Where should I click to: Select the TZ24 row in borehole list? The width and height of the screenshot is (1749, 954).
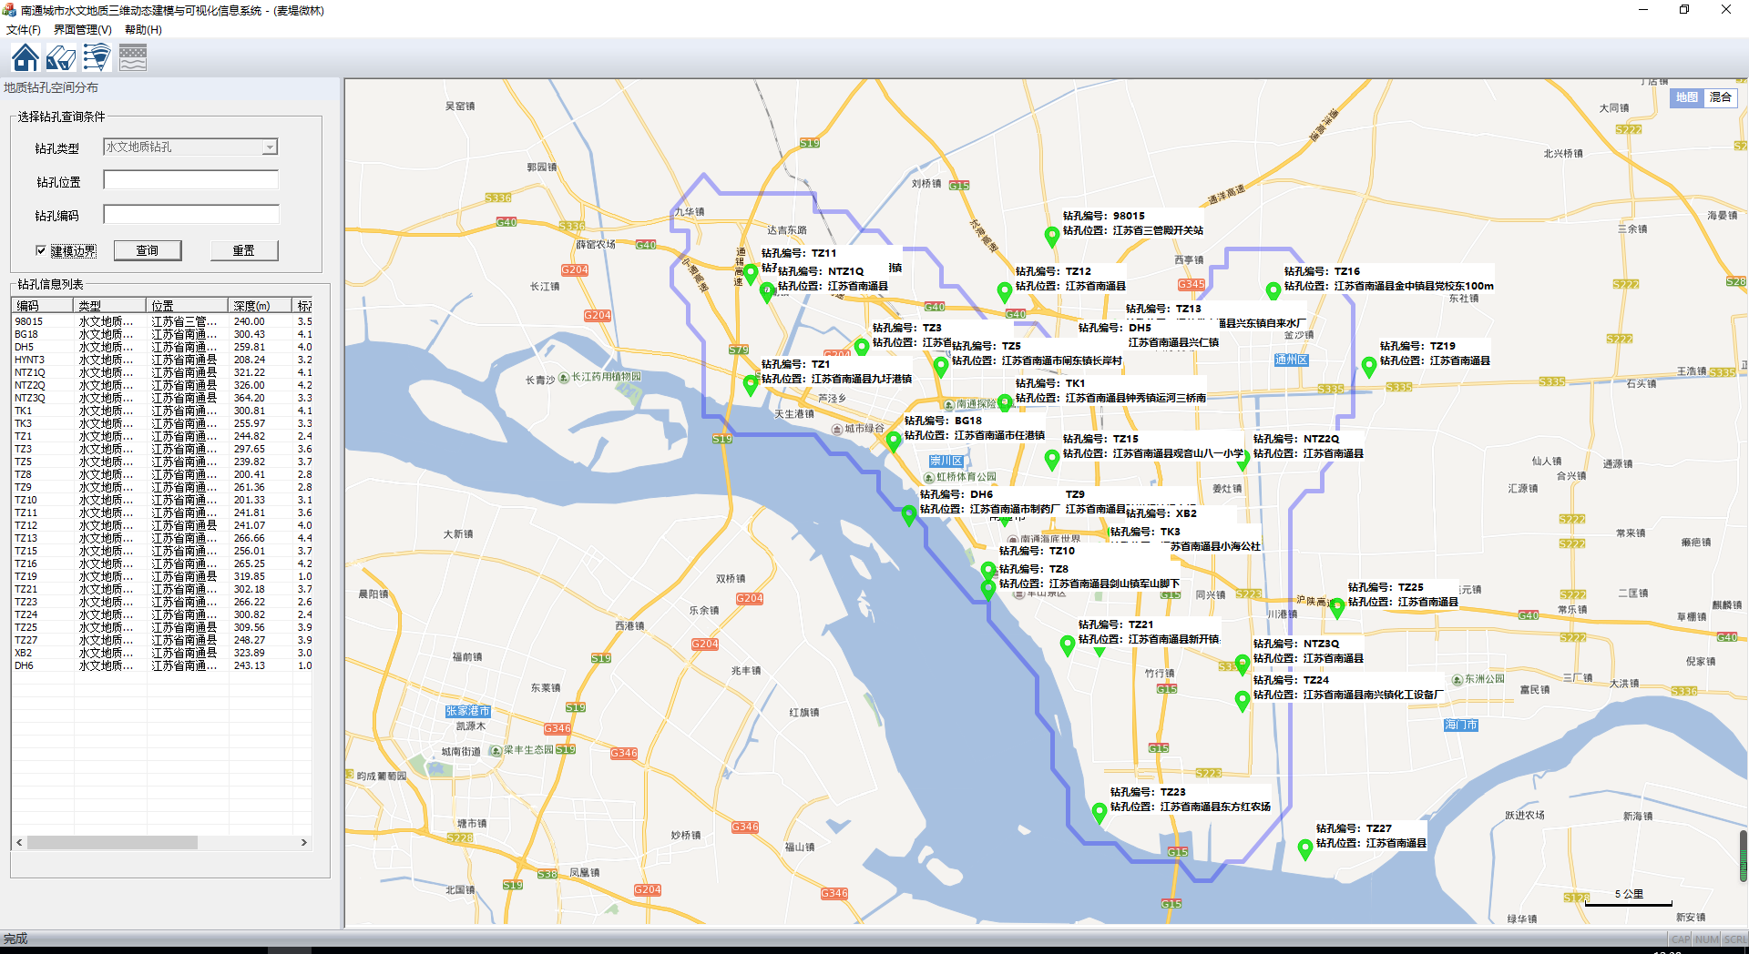pos(162,614)
